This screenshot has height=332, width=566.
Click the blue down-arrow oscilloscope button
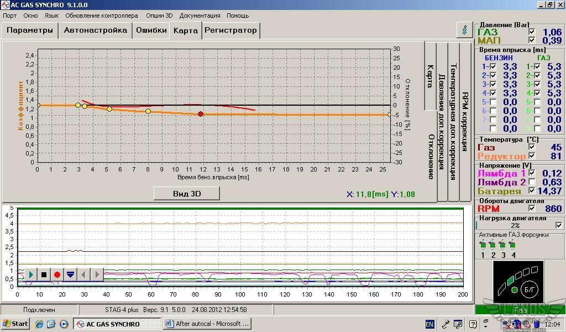point(70,274)
